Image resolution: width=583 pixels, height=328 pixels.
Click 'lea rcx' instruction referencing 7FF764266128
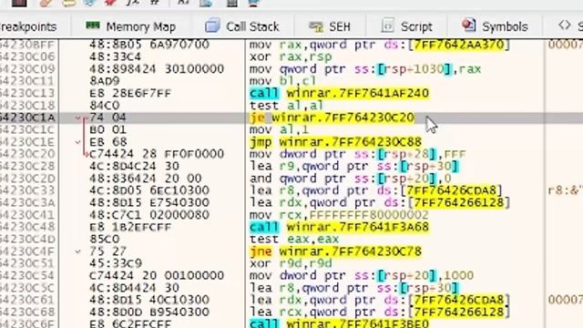[x=379, y=312]
